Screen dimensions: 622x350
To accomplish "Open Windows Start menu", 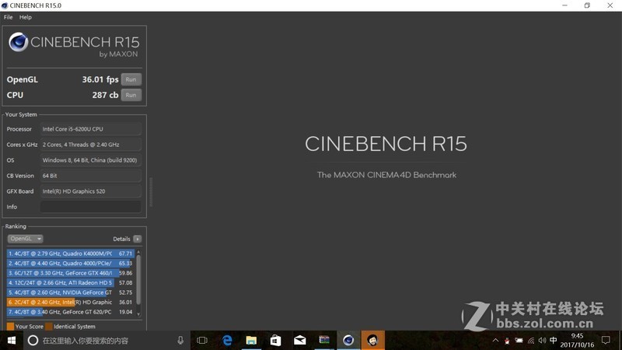I will 12,341.
